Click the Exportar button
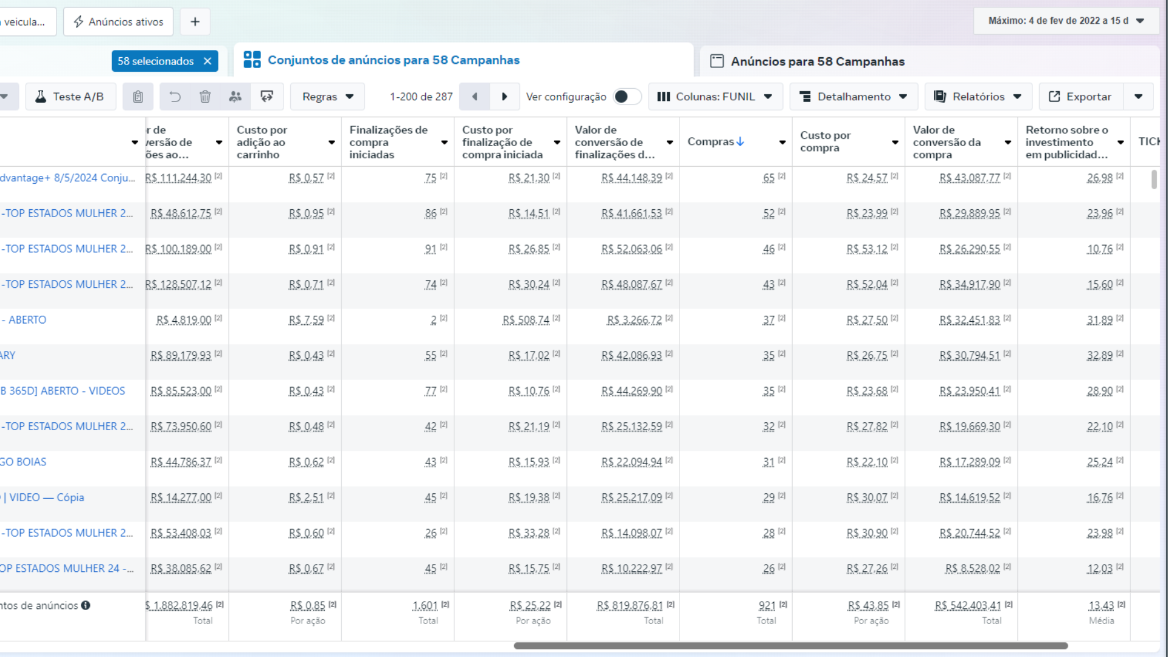Image resolution: width=1168 pixels, height=657 pixels. coord(1081,97)
